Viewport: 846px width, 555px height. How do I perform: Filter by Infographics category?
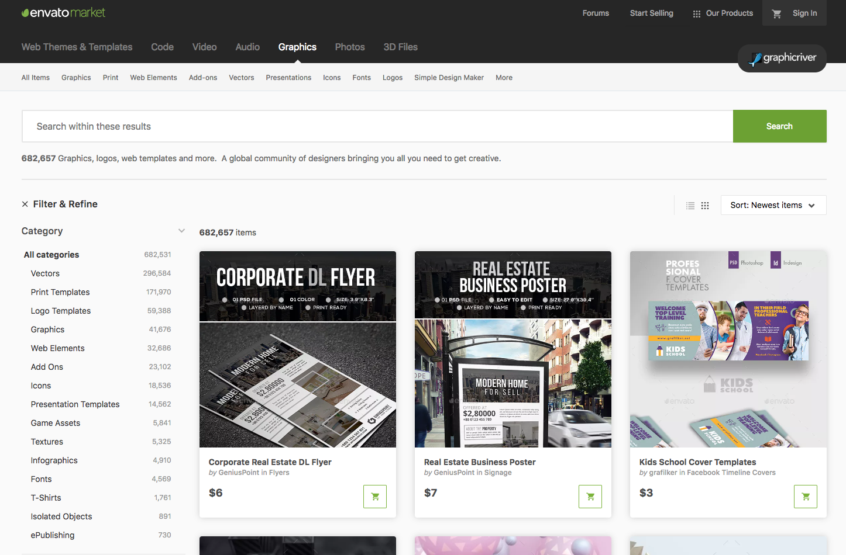pos(54,460)
